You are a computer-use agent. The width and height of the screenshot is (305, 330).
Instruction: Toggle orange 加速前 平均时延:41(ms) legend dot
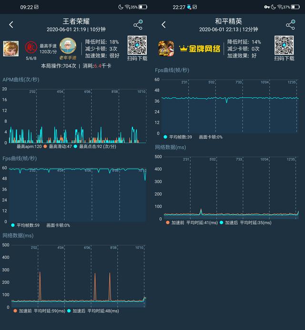tap(168, 222)
